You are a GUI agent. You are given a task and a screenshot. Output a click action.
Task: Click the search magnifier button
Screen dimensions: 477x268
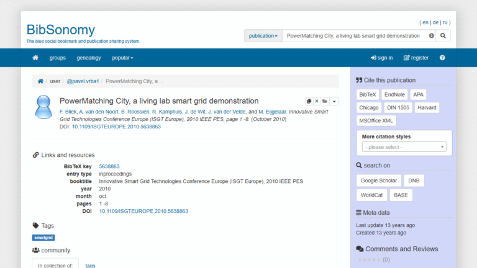pos(443,36)
